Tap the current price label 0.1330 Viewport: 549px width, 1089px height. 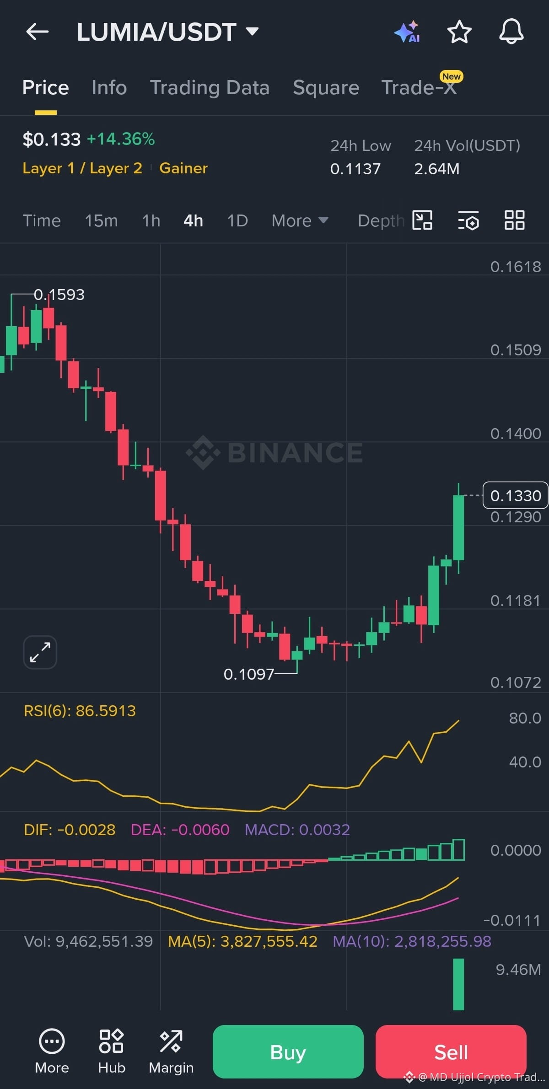[516, 495]
